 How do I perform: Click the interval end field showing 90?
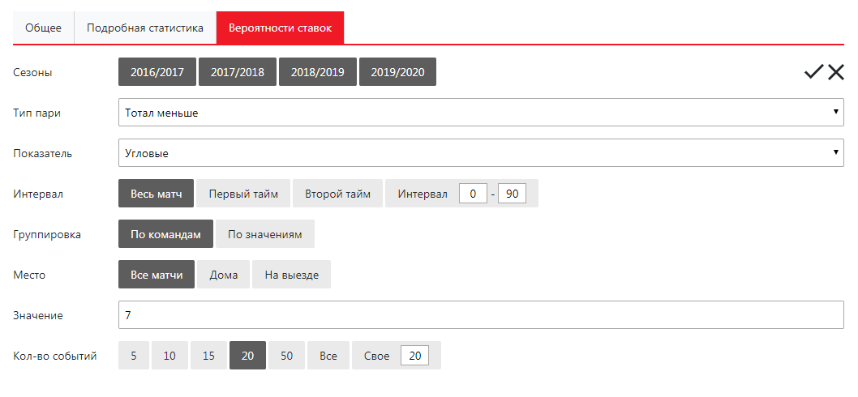tap(512, 194)
